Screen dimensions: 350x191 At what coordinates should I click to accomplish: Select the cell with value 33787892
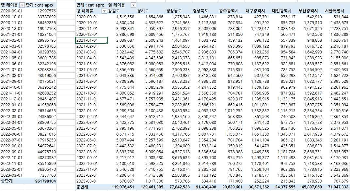(x=47, y=17)
